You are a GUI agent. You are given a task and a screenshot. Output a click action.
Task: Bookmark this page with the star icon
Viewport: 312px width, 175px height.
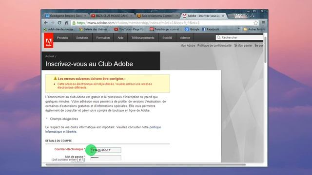click(255, 23)
